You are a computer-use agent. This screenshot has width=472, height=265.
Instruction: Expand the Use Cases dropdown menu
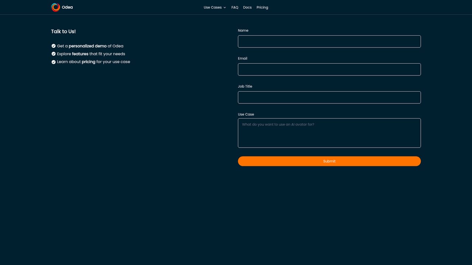click(x=215, y=7)
